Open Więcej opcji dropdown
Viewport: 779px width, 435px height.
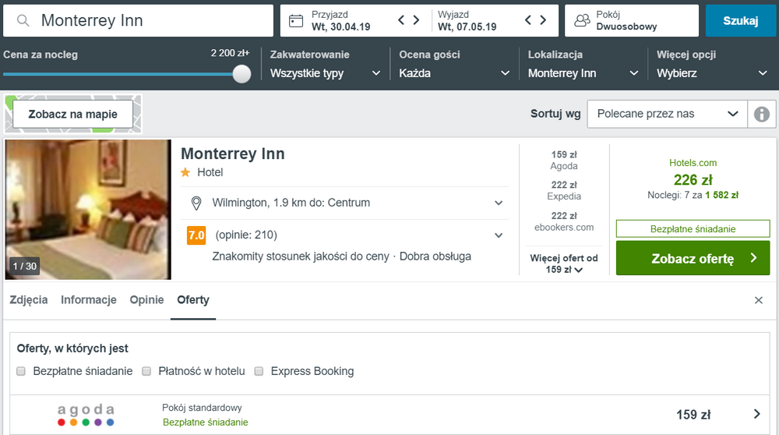pyautogui.click(x=712, y=73)
